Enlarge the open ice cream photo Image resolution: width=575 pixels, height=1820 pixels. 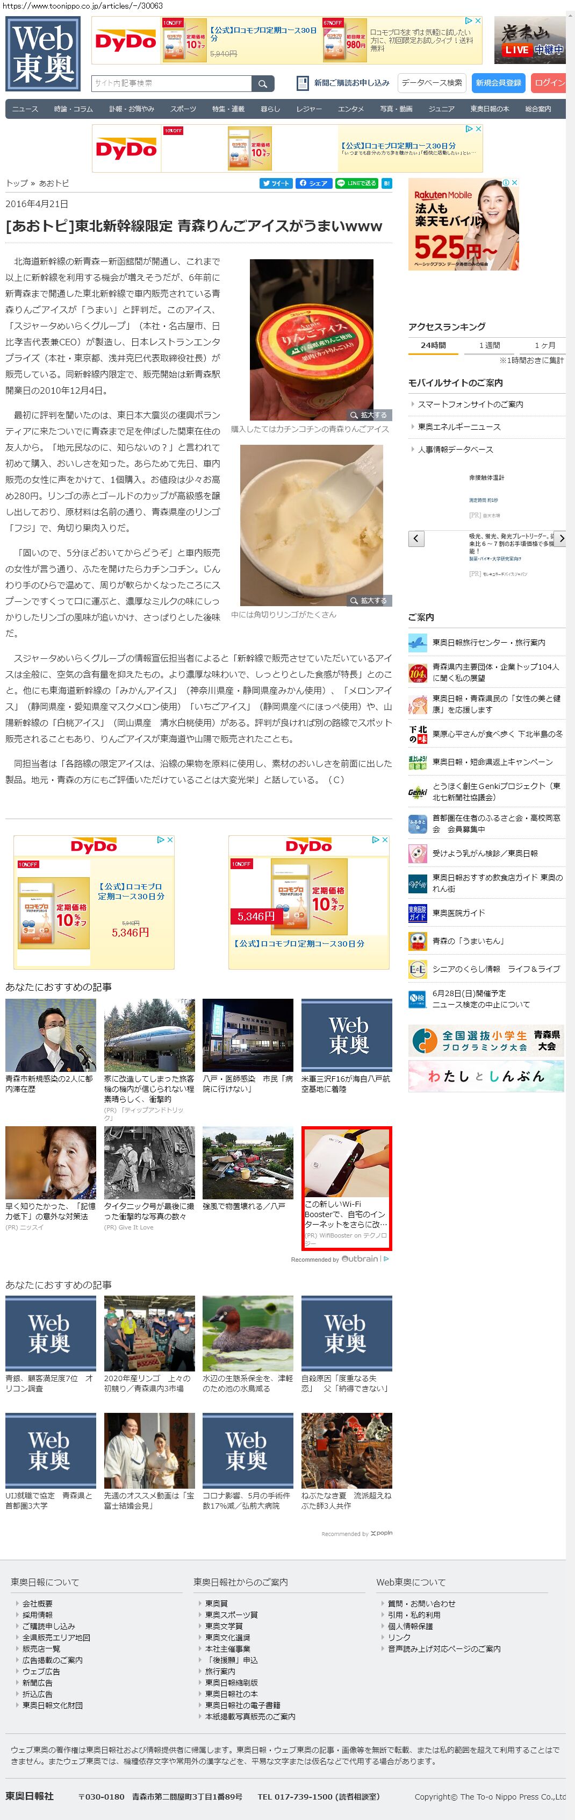pyautogui.click(x=368, y=601)
